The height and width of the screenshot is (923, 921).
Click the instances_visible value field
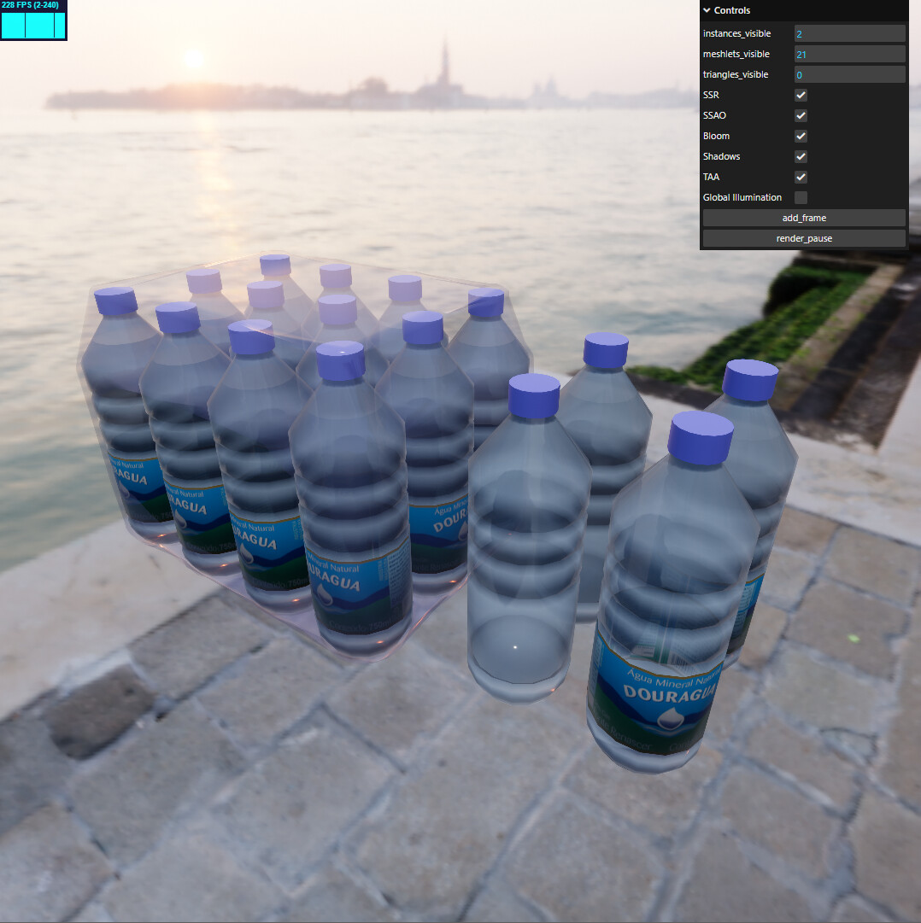tap(849, 33)
